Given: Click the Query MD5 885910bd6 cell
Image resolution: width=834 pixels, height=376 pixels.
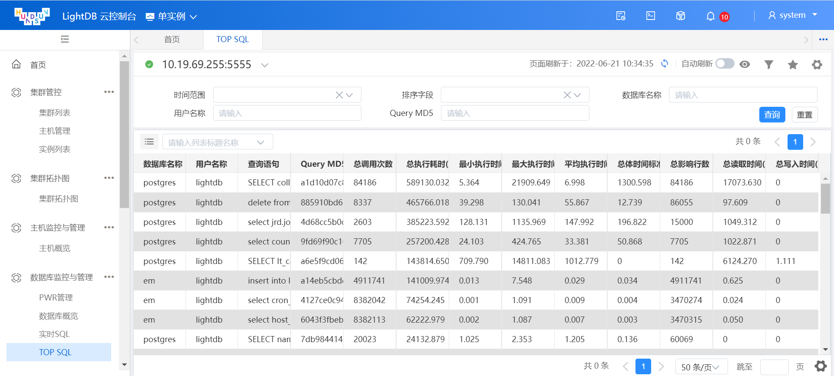Looking at the screenshot, I should [317, 202].
